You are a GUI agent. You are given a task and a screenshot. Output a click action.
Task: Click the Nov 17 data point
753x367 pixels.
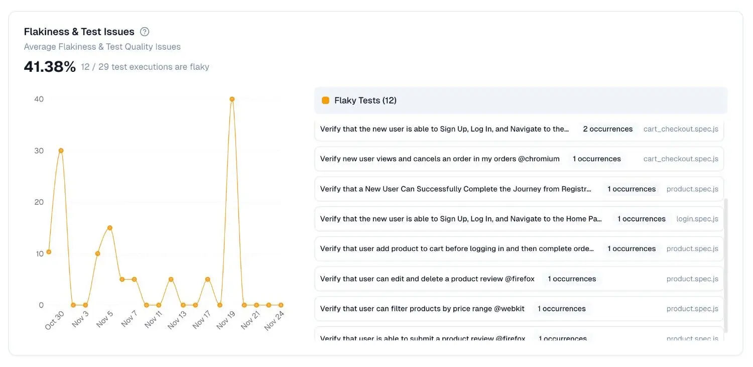click(207, 278)
